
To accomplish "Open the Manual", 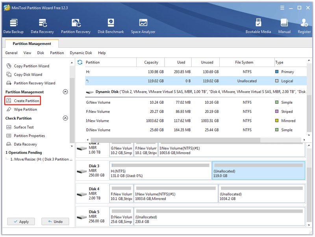I will coord(284,26).
